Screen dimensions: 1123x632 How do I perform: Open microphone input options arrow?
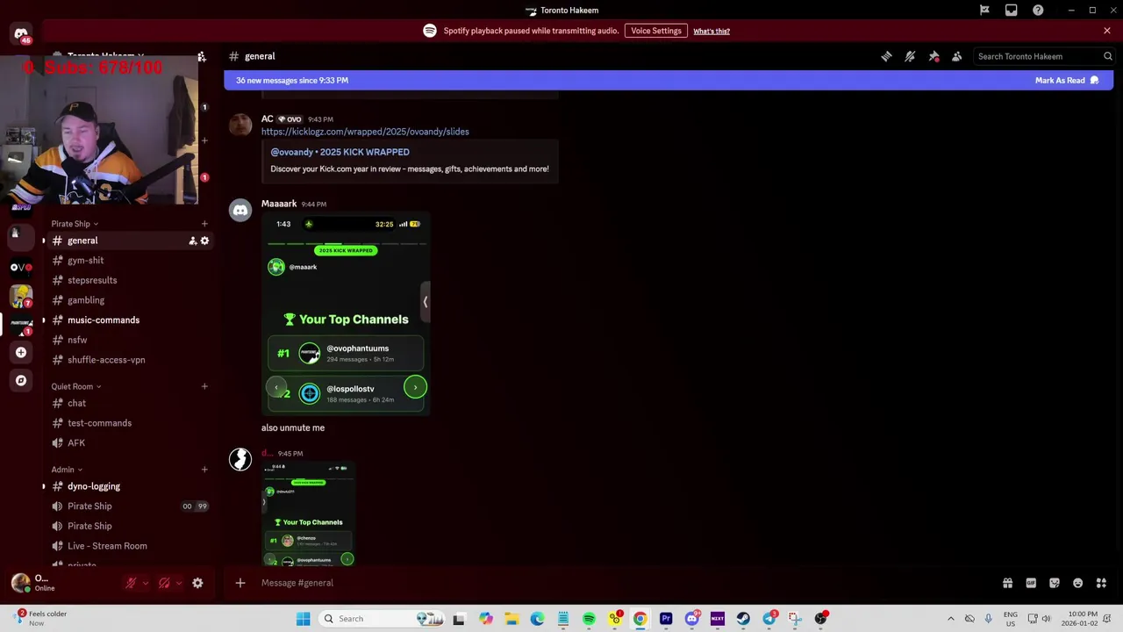[146, 583]
